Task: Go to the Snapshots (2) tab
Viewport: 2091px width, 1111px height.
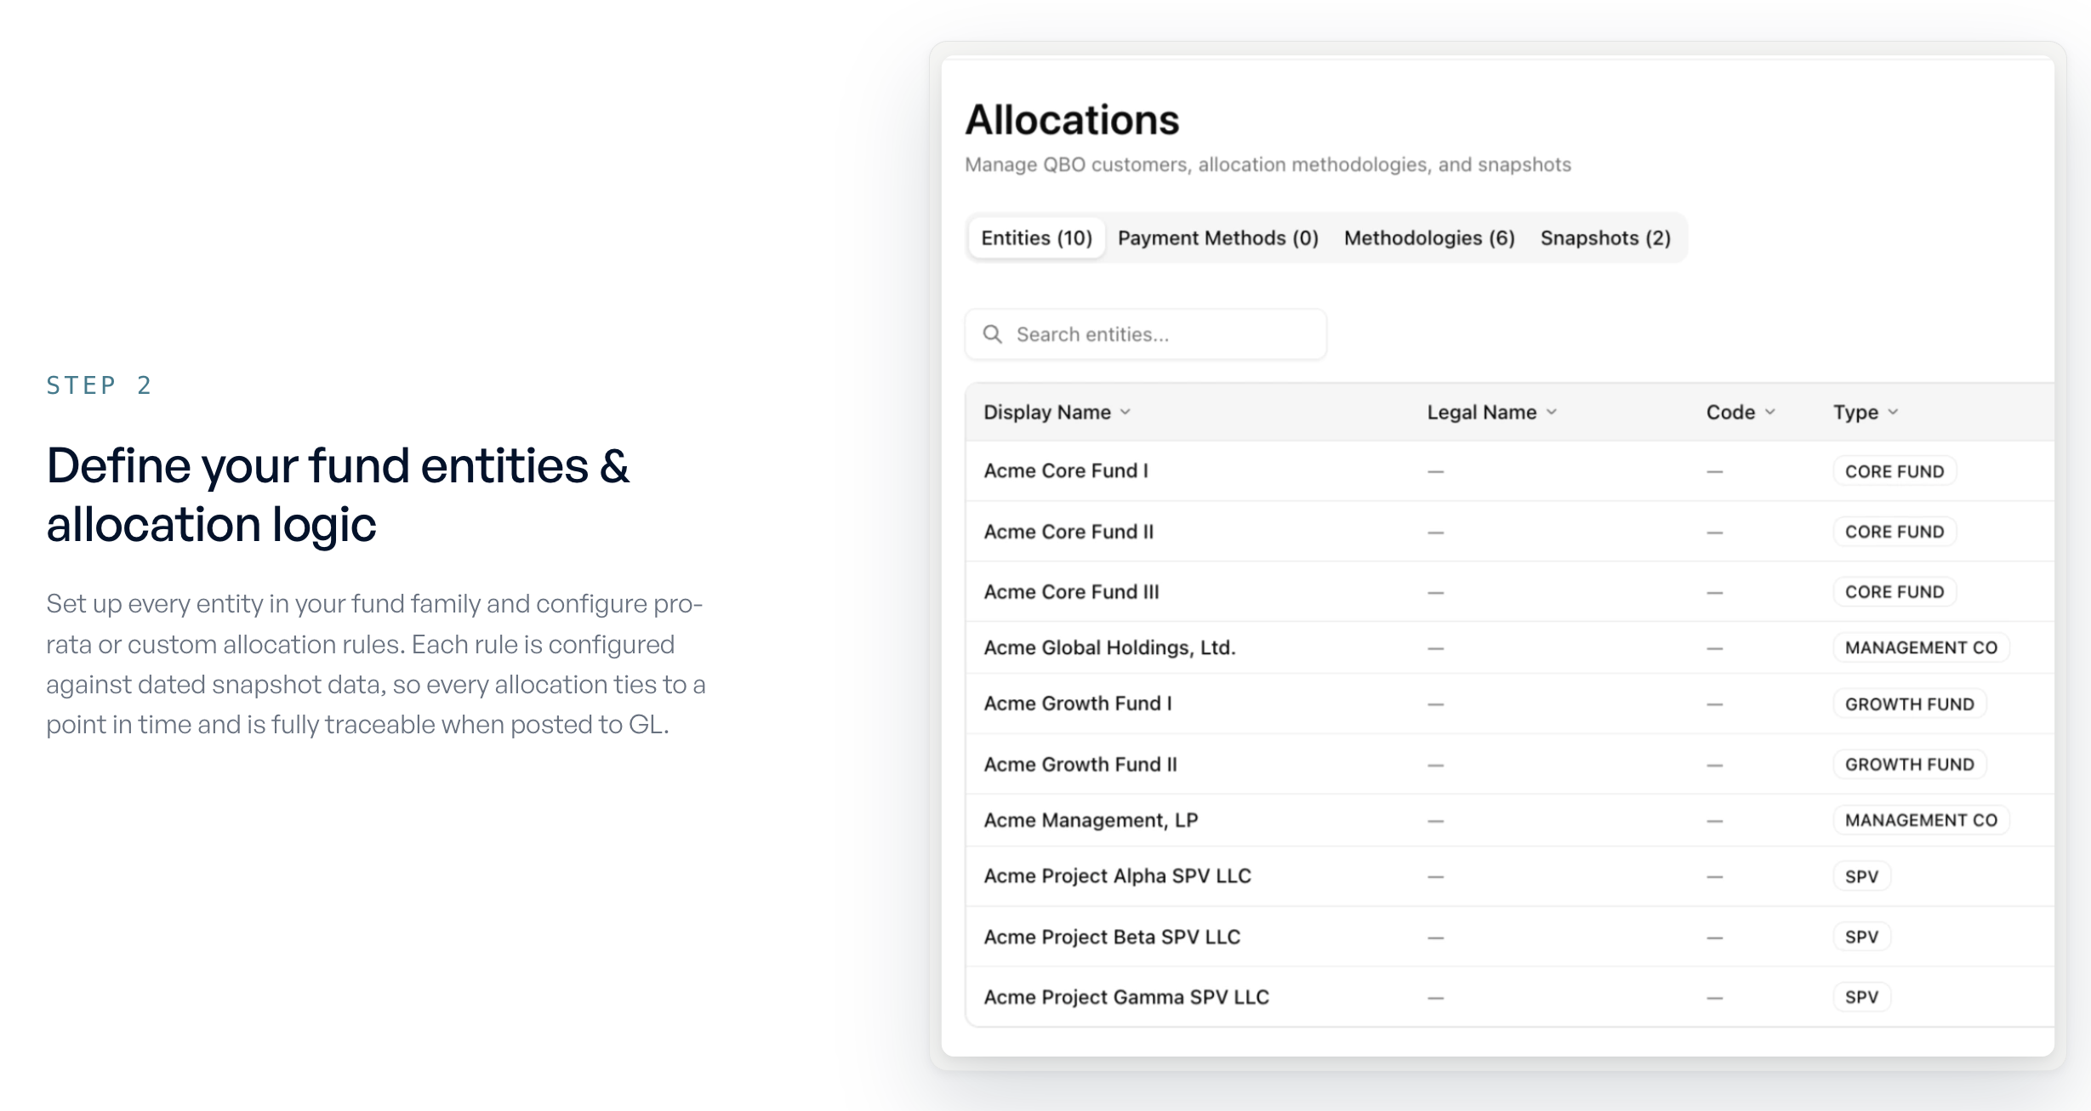Action: pos(1605,238)
